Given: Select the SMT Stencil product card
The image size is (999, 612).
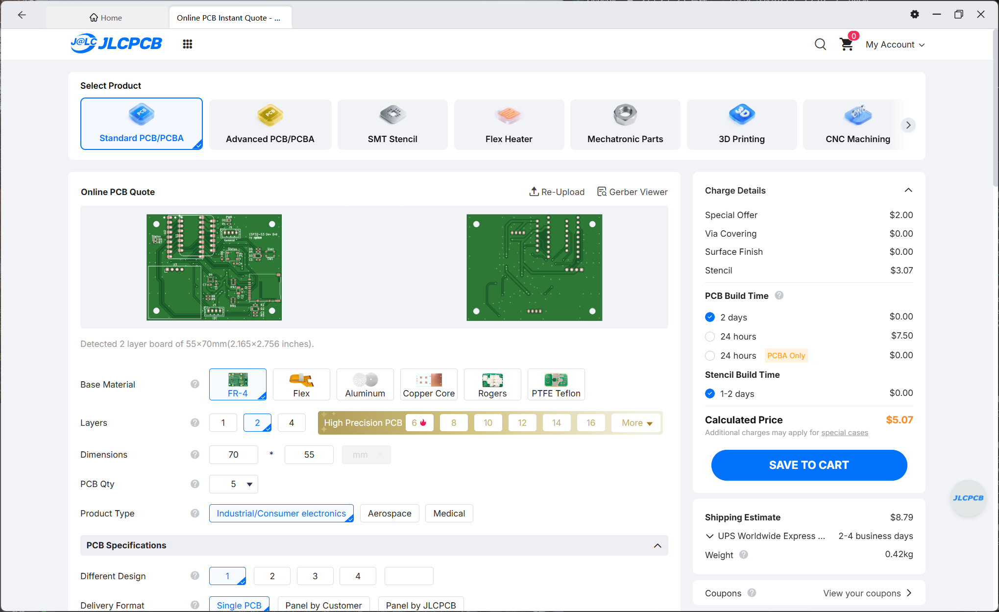Looking at the screenshot, I should [x=392, y=124].
